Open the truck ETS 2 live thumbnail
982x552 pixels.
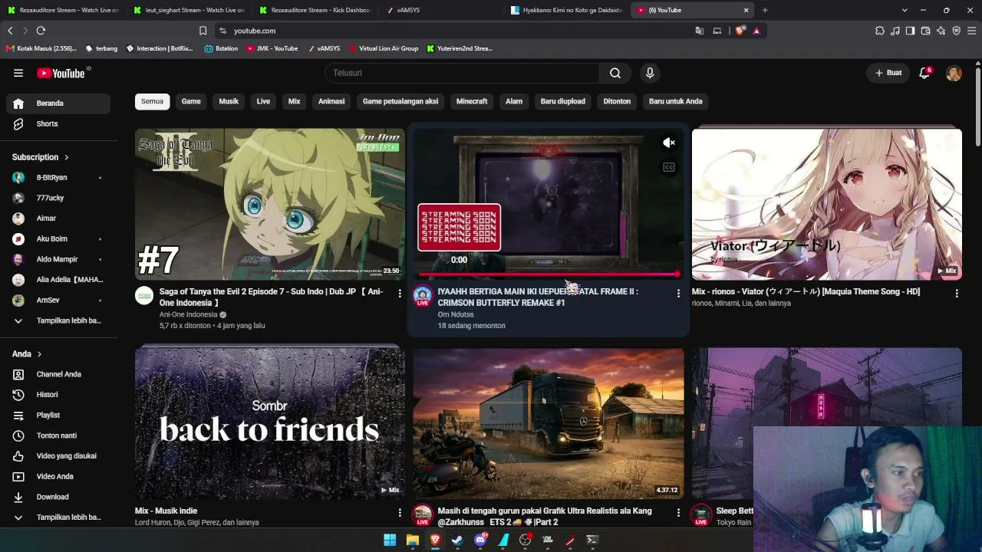pos(549,423)
